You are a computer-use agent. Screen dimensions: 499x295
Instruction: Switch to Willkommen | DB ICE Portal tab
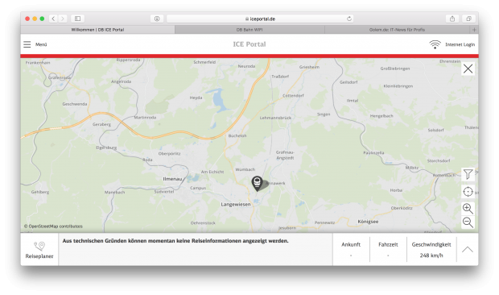[x=97, y=30]
